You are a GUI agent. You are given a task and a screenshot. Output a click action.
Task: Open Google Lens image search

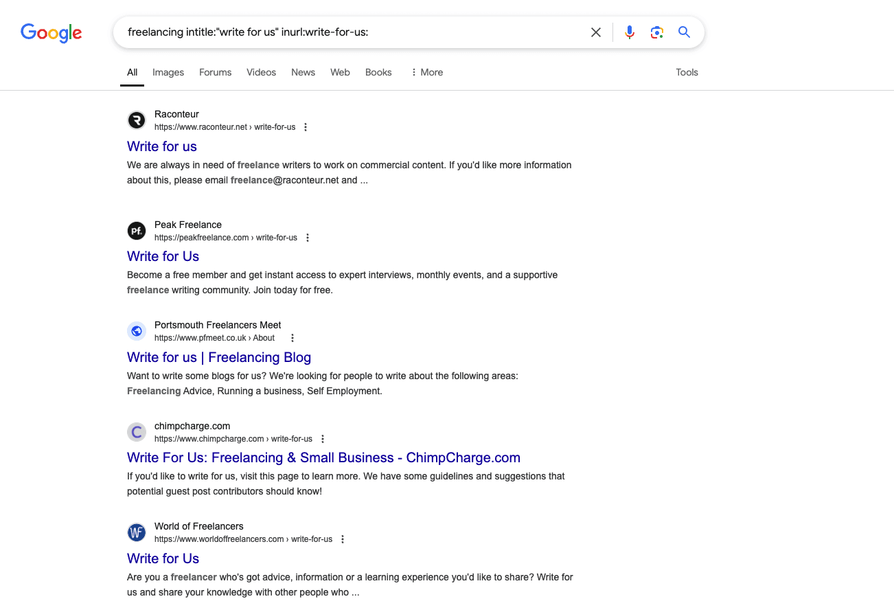[x=656, y=32]
